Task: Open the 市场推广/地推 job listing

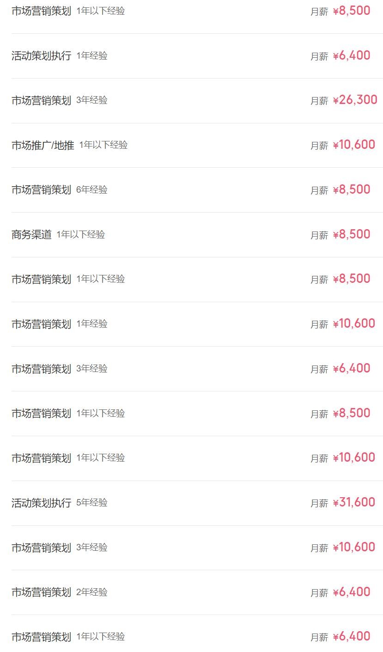Action: coord(43,145)
